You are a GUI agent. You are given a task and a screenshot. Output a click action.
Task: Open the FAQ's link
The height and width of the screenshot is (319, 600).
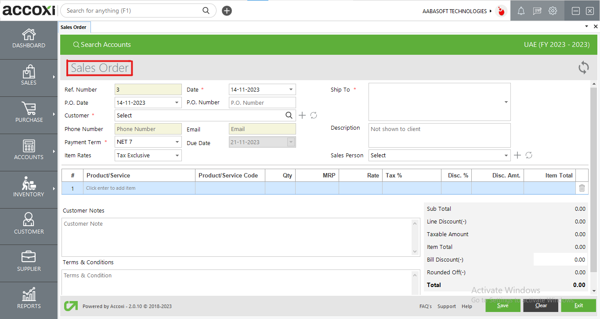point(425,306)
